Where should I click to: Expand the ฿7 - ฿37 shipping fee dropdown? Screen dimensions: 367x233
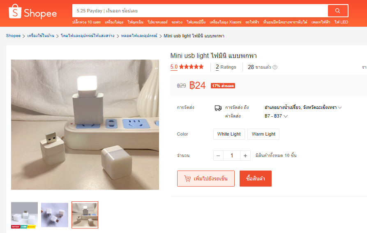[285, 116]
